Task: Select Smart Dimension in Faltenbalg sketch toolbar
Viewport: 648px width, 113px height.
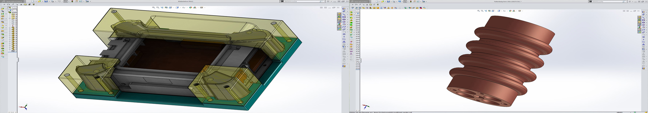Action: tap(643, 14)
